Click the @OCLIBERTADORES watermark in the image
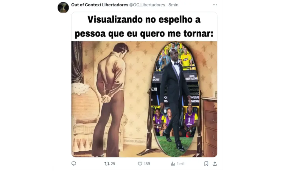Image resolution: width=305 pixels, height=171 pixels. 134,141
